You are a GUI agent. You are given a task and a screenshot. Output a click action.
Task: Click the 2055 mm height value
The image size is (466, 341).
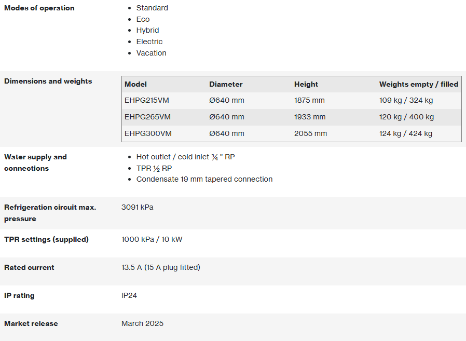coord(310,134)
